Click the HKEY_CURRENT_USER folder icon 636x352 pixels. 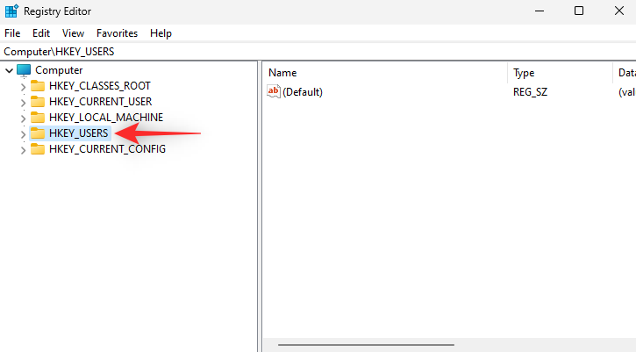pyautogui.click(x=38, y=102)
